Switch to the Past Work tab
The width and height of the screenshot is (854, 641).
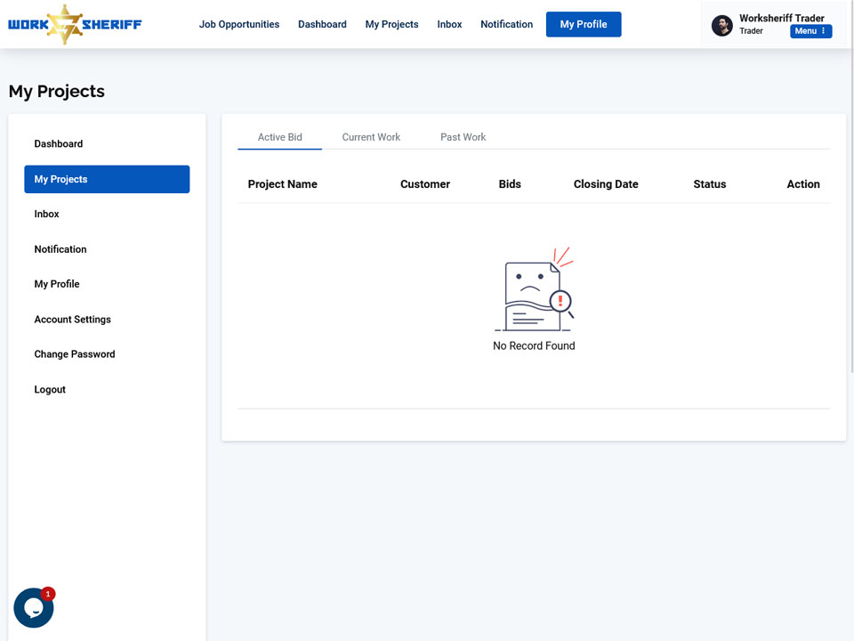pos(463,137)
